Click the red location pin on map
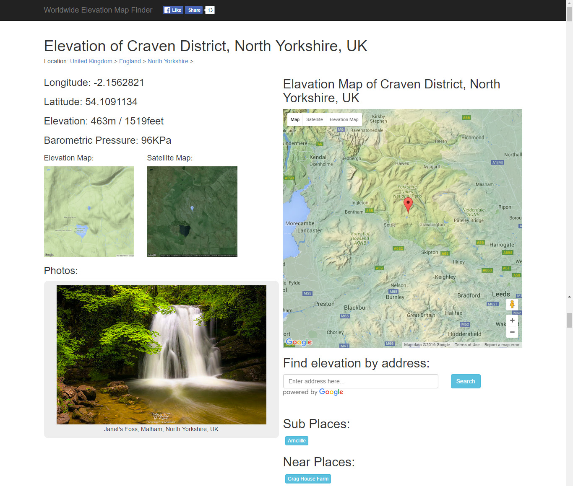Image resolution: width=573 pixels, height=486 pixels. 408,204
